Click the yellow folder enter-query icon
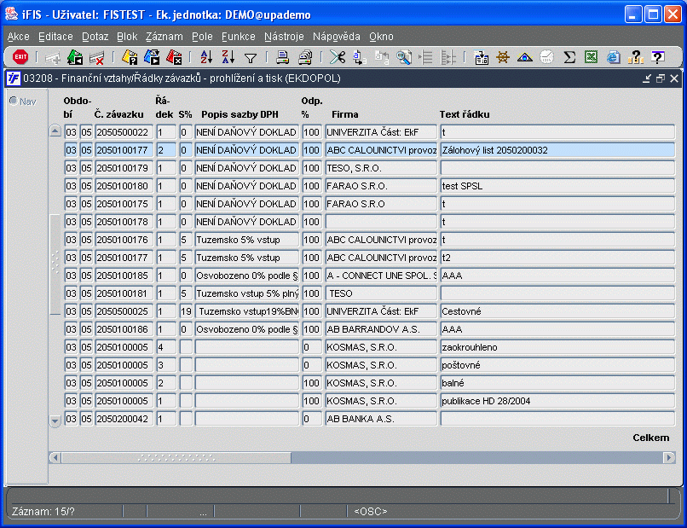Viewport: 687px width, 528px height. pos(130,57)
